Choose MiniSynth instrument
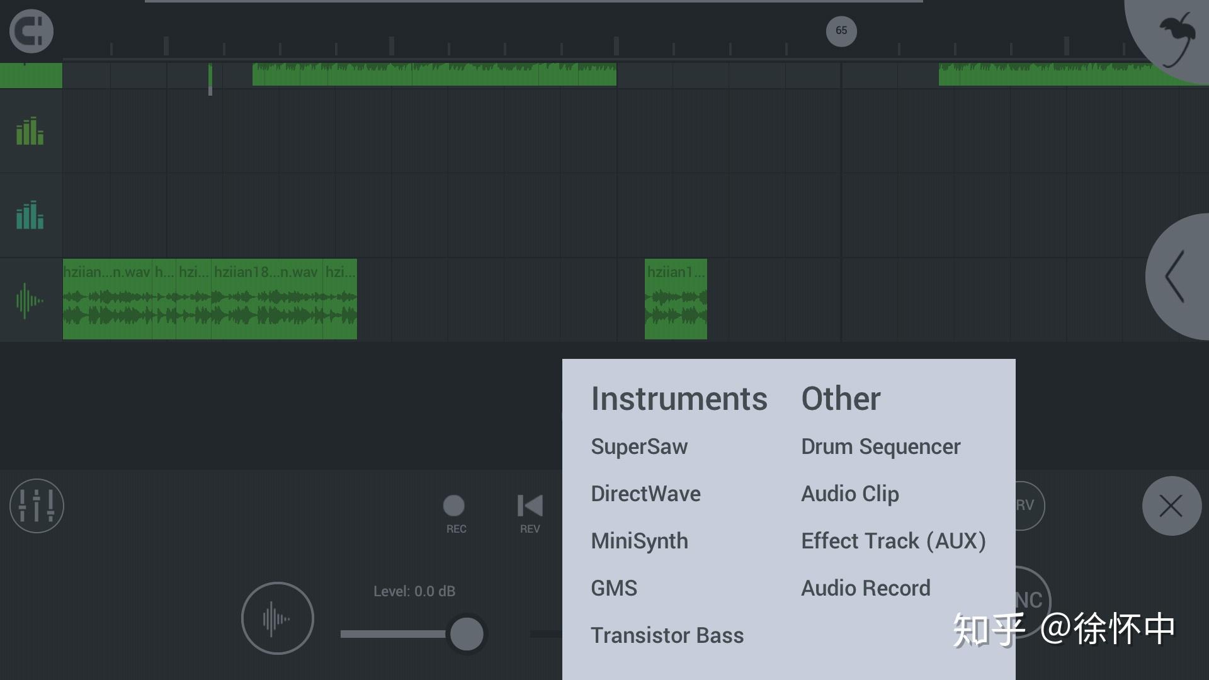This screenshot has width=1209, height=680. coord(639,541)
